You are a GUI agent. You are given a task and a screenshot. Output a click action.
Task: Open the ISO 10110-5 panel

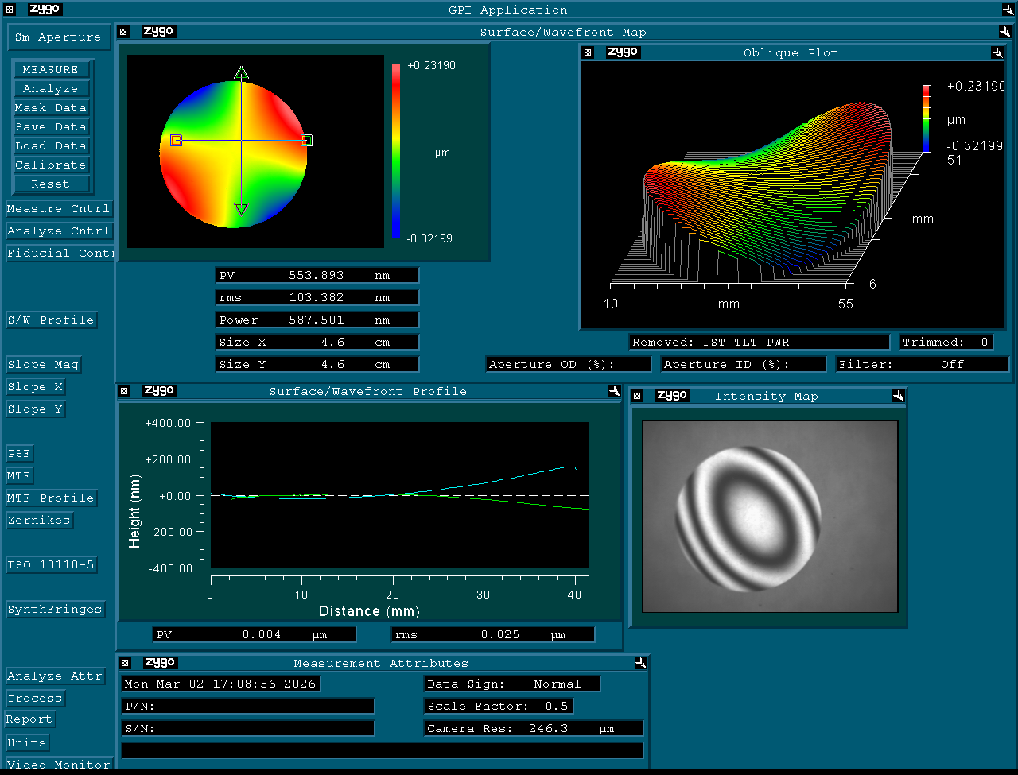tap(51, 565)
